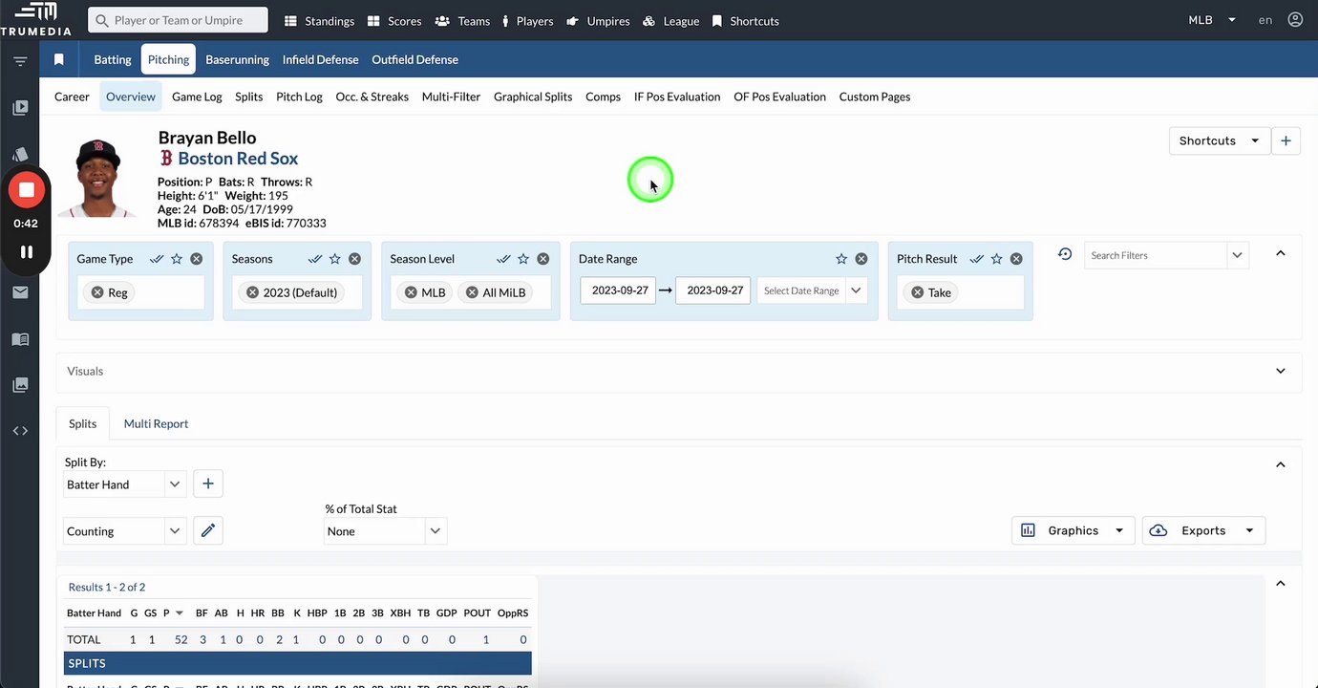
Task: Open the Split By Batter Hand dropdown
Action: (124, 484)
